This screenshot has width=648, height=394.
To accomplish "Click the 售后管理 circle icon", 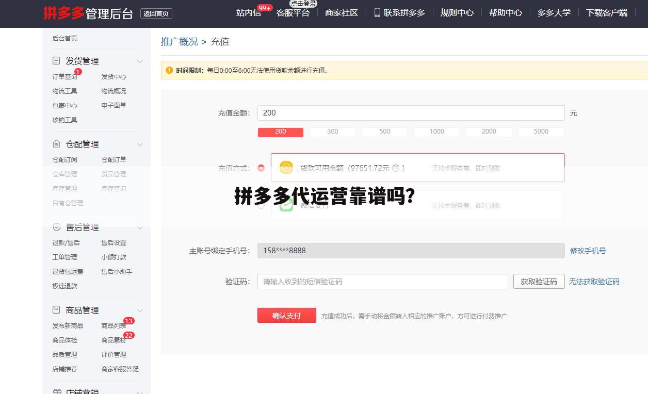I will [56, 227].
